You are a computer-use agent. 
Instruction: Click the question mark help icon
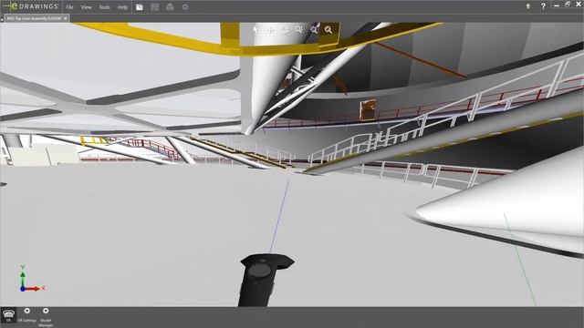543,6
